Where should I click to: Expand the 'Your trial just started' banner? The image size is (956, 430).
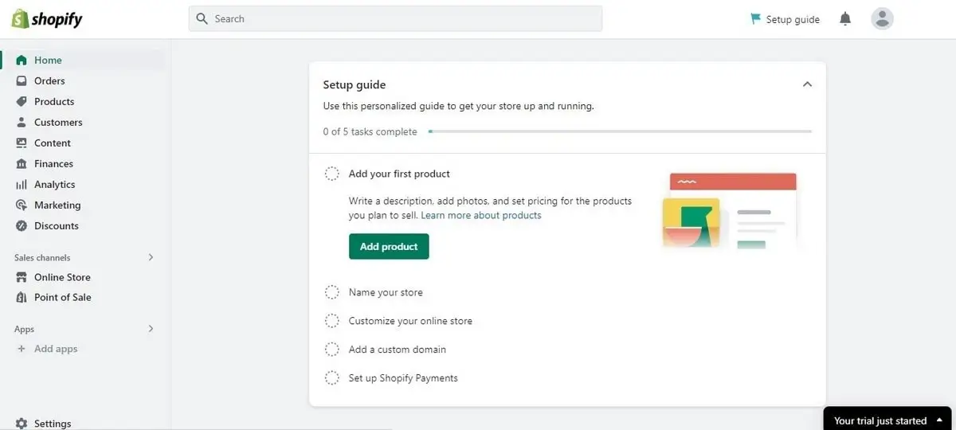pyautogui.click(x=940, y=420)
